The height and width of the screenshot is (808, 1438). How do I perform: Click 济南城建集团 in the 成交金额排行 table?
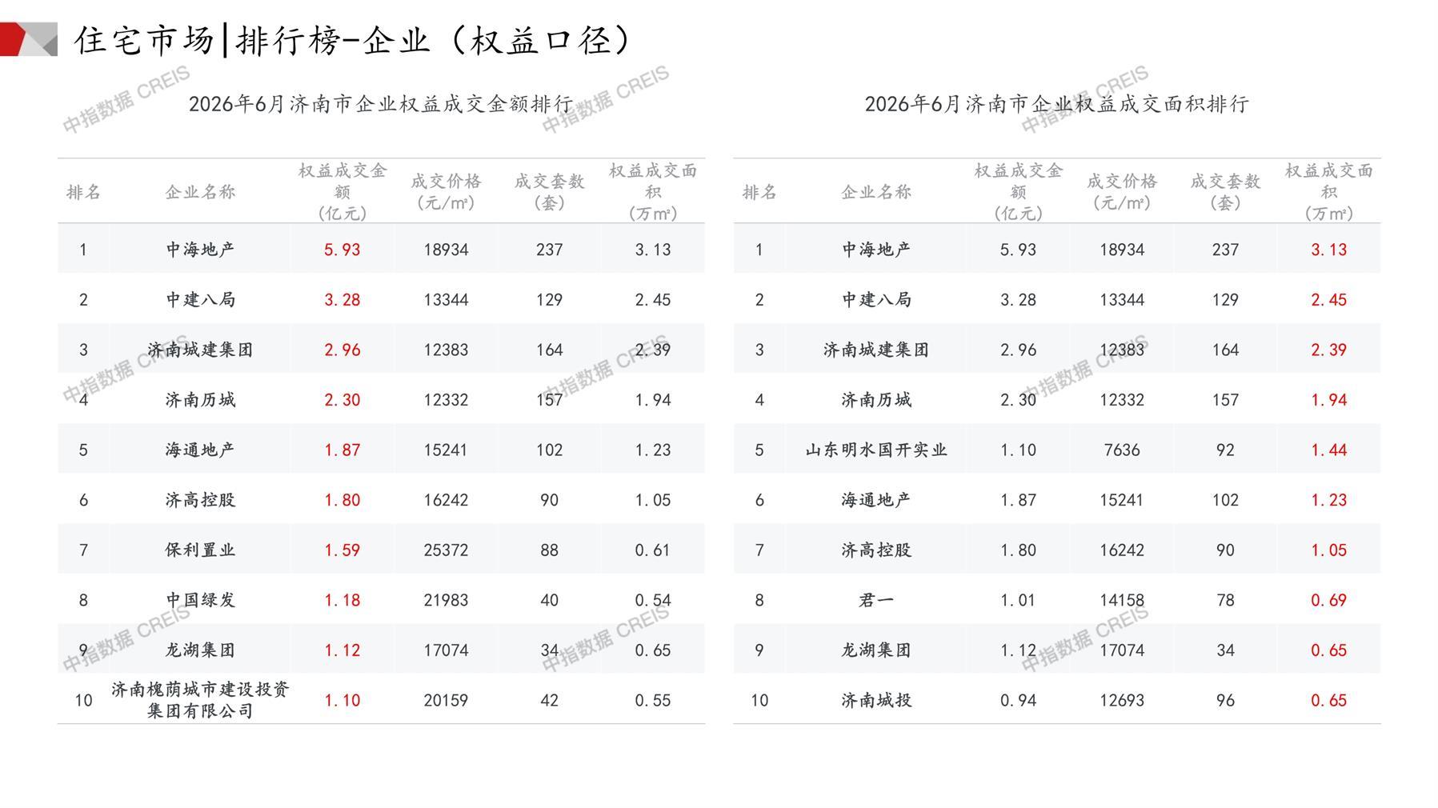[x=200, y=350]
